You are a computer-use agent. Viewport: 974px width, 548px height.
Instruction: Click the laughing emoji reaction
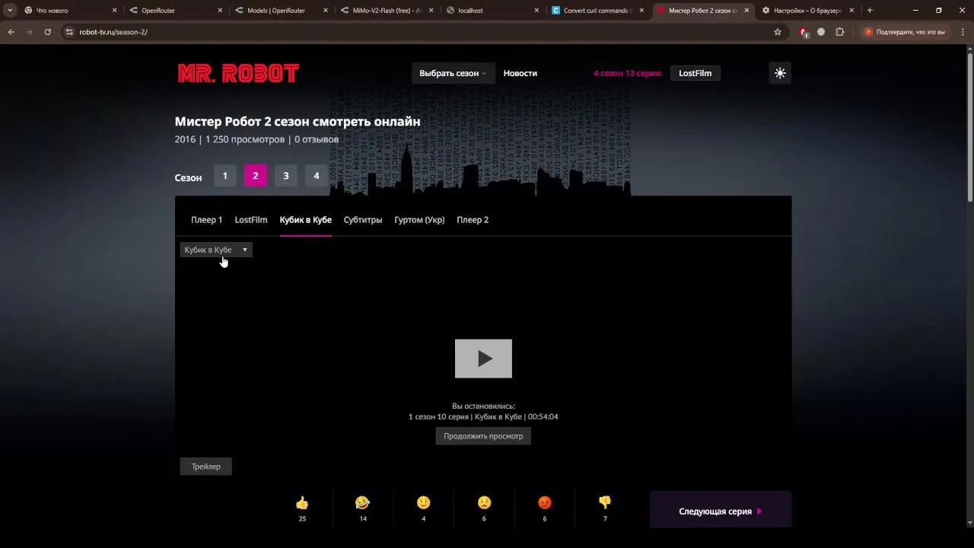point(362,503)
